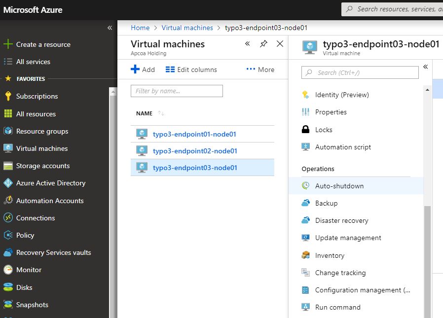443x318 pixels.
Task: Click the Azure Active Directory diamond icon
Action: point(8,183)
